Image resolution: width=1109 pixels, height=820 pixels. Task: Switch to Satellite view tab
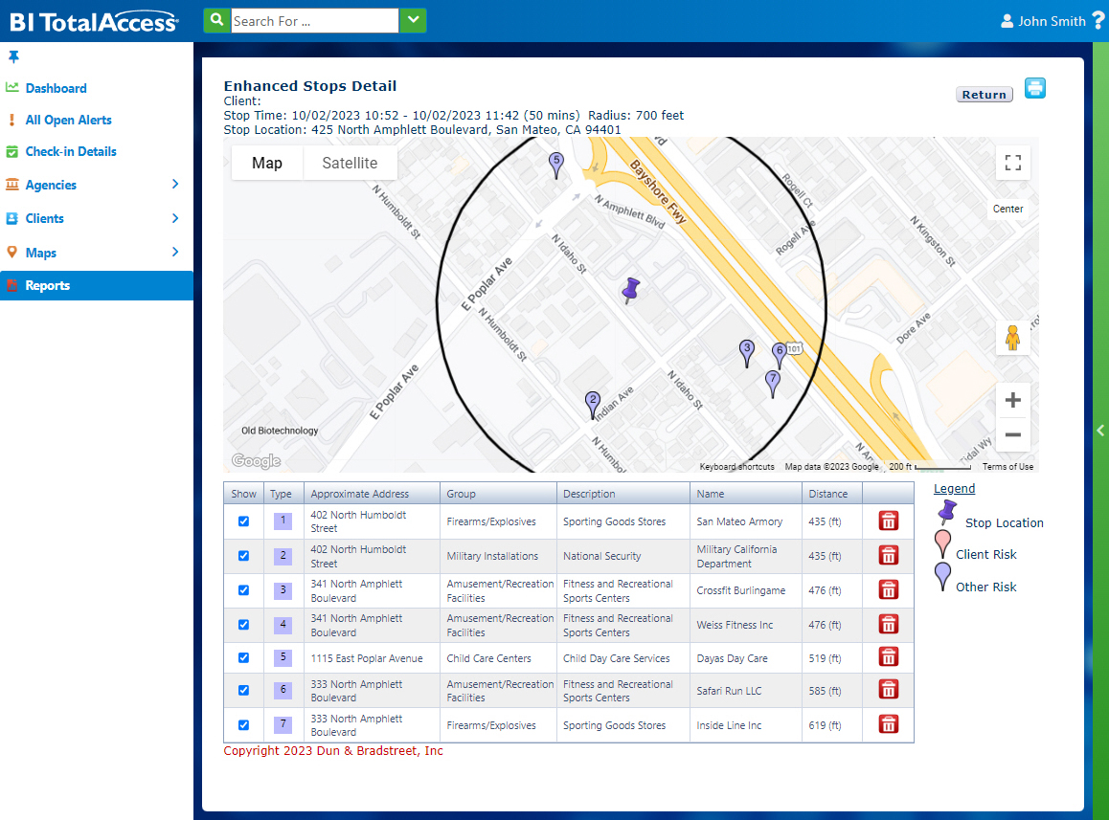350,164
